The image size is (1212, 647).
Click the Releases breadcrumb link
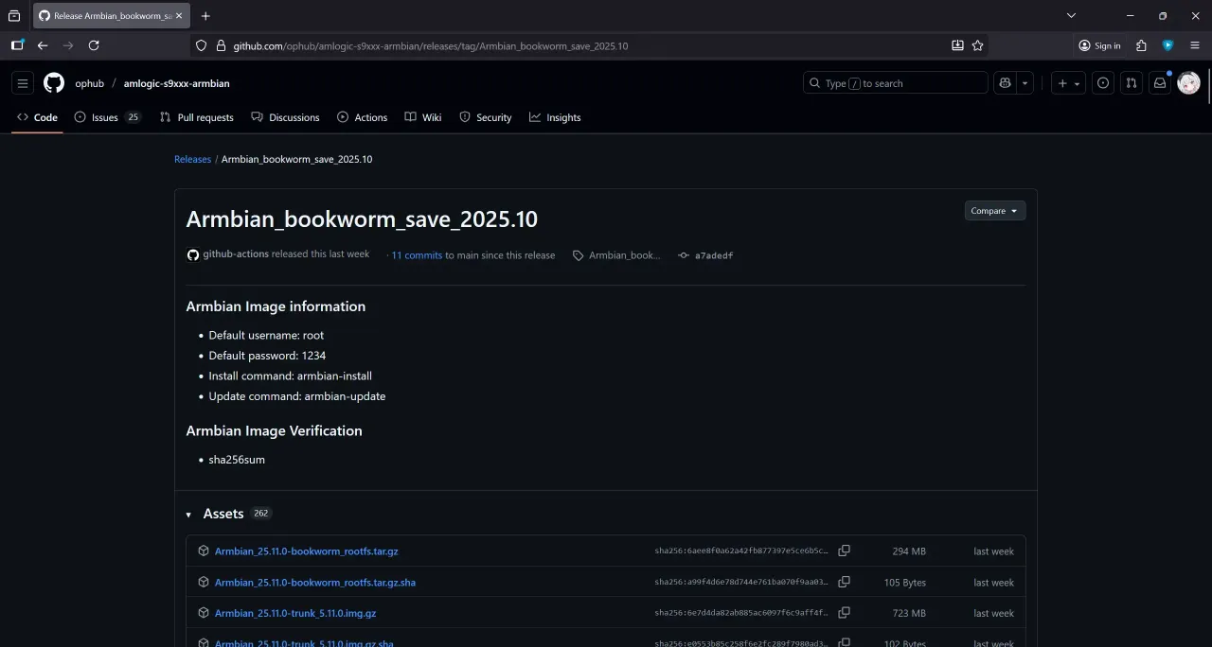click(x=192, y=159)
